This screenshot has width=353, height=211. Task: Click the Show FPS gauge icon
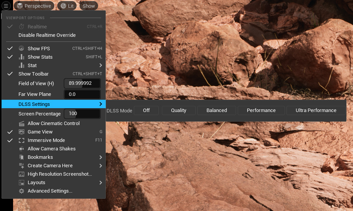pos(22,48)
